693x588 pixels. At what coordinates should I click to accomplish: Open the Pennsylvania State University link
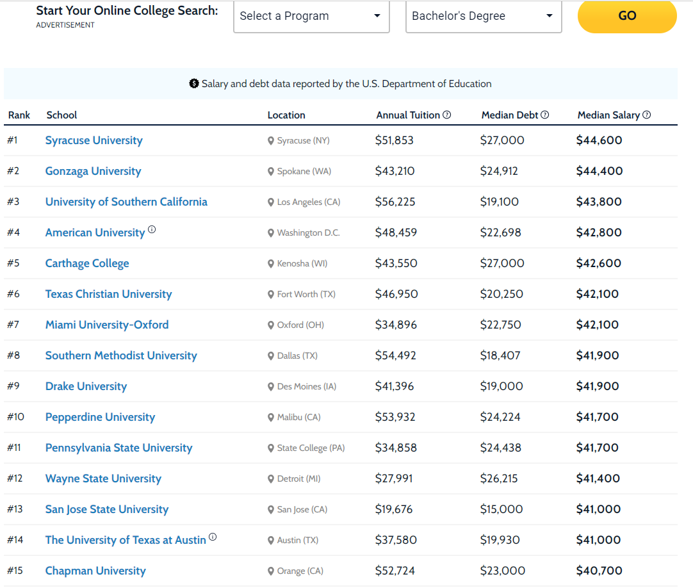pyautogui.click(x=119, y=448)
